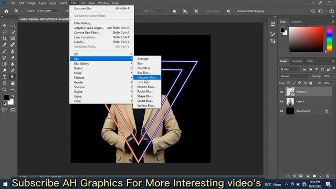Choose Motion Blur menu item
The image size is (336, 189).
(x=147, y=87)
